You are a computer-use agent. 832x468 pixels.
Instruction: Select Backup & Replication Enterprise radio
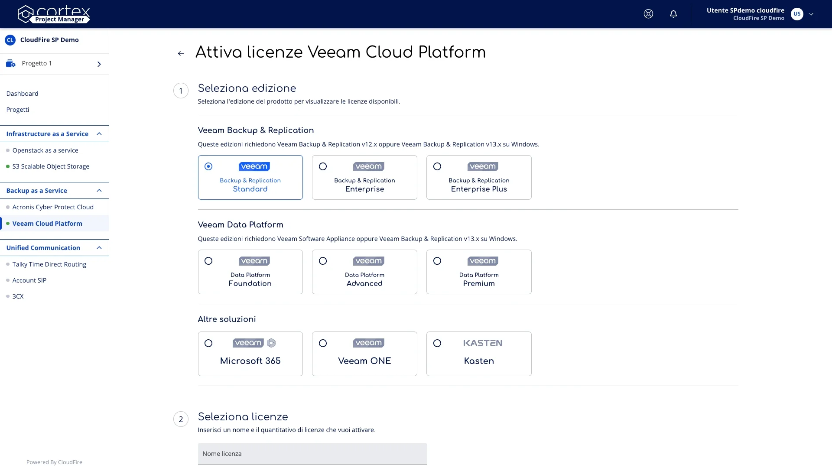[323, 166]
